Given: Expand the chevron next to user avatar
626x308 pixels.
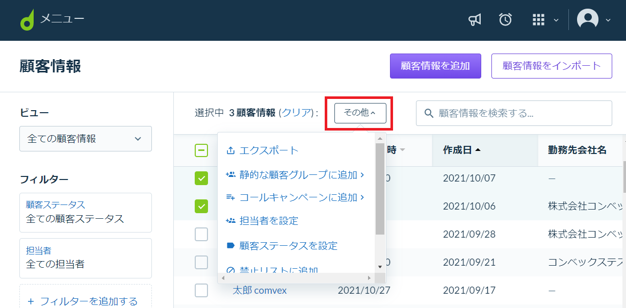Looking at the screenshot, I should pyautogui.click(x=608, y=20).
